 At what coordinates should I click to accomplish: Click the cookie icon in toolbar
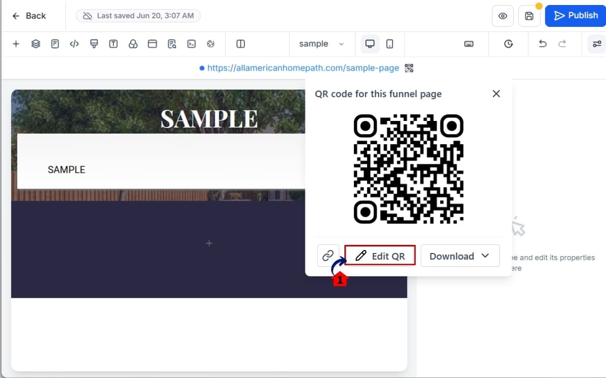(x=211, y=44)
